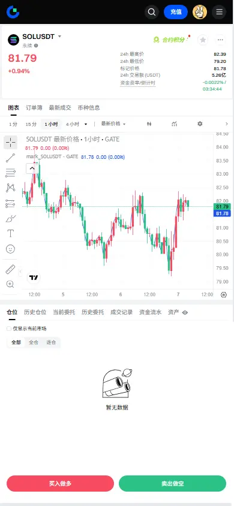This screenshot has width=234, height=506.
Task: Open chart settings gear icon
Action: coord(200,124)
